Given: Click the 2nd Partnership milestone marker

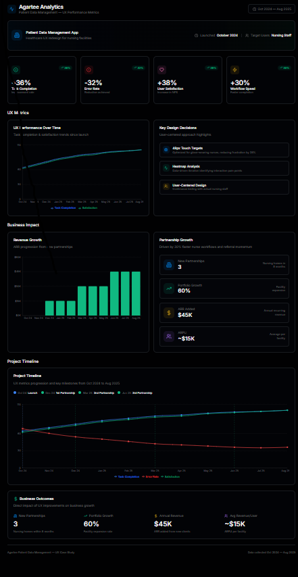Looking at the screenshot, I should click(80, 393).
